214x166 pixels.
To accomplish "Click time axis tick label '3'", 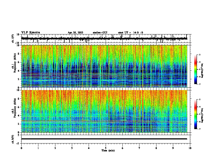I will [x=72, y=148].
